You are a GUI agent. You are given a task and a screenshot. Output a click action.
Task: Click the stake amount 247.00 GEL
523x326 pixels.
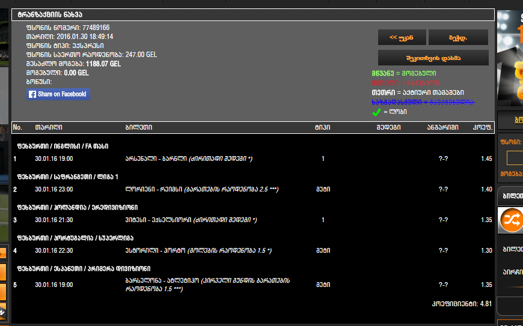tap(141, 55)
